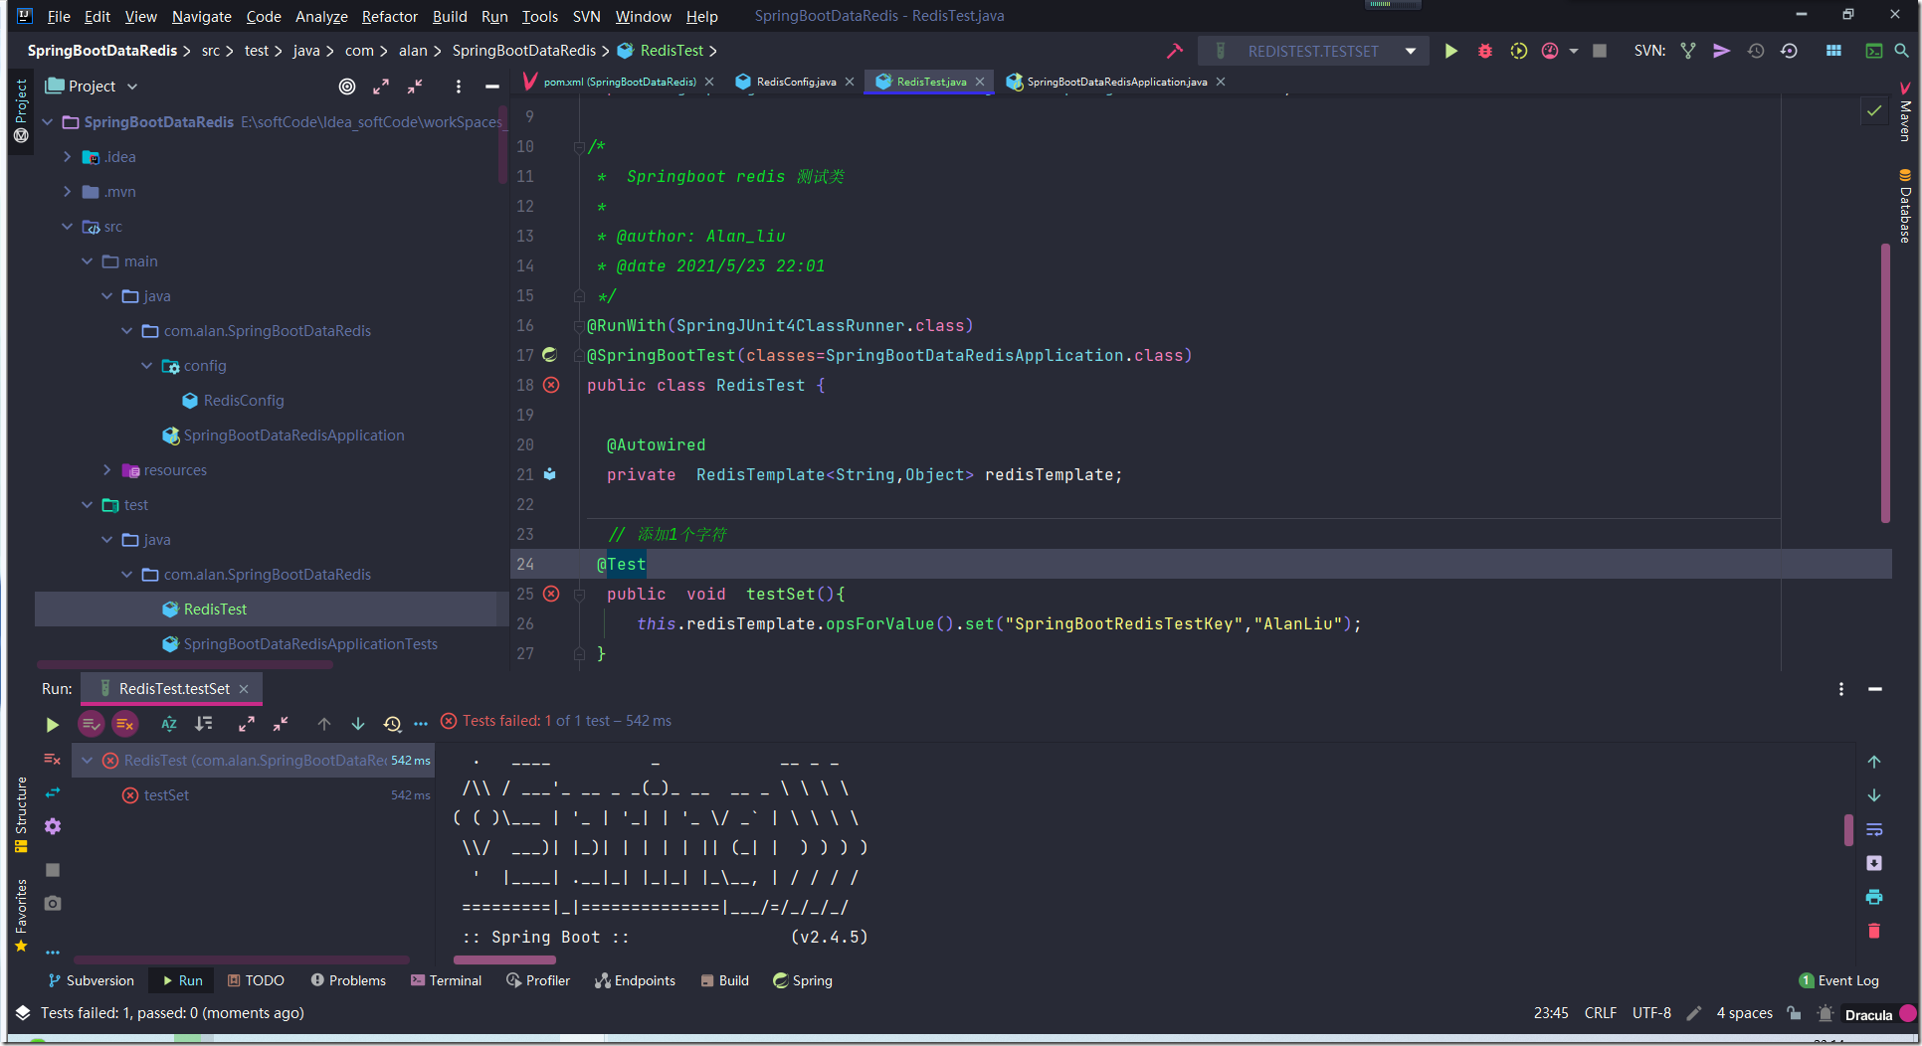Open project structure grid icon

1833,51
